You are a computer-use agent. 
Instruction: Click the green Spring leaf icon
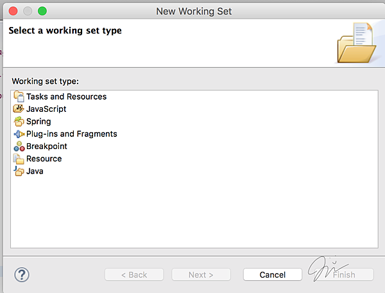(x=18, y=121)
